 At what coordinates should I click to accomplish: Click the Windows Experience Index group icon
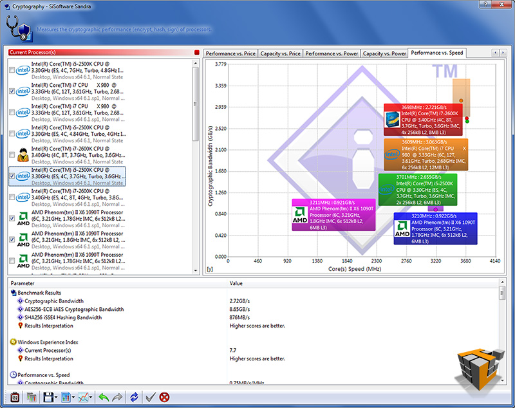click(14, 342)
